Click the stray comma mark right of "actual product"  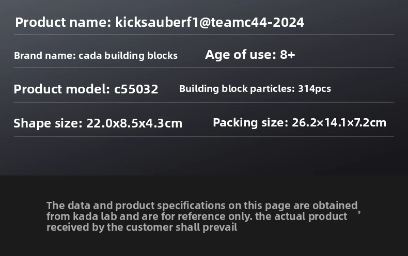coord(359,212)
